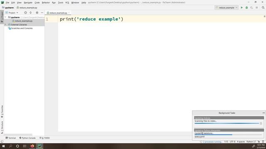Collapse the pycharm project root folder
The width and height of the screenshot is (266, 149).
pyautogui.click(x=5, y=17)
